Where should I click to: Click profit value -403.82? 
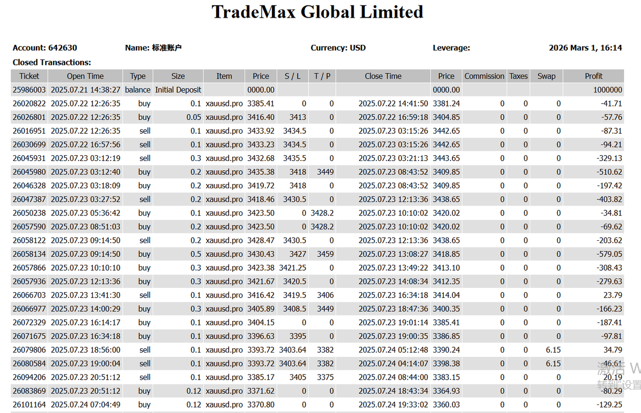click(x=609, y=199)
